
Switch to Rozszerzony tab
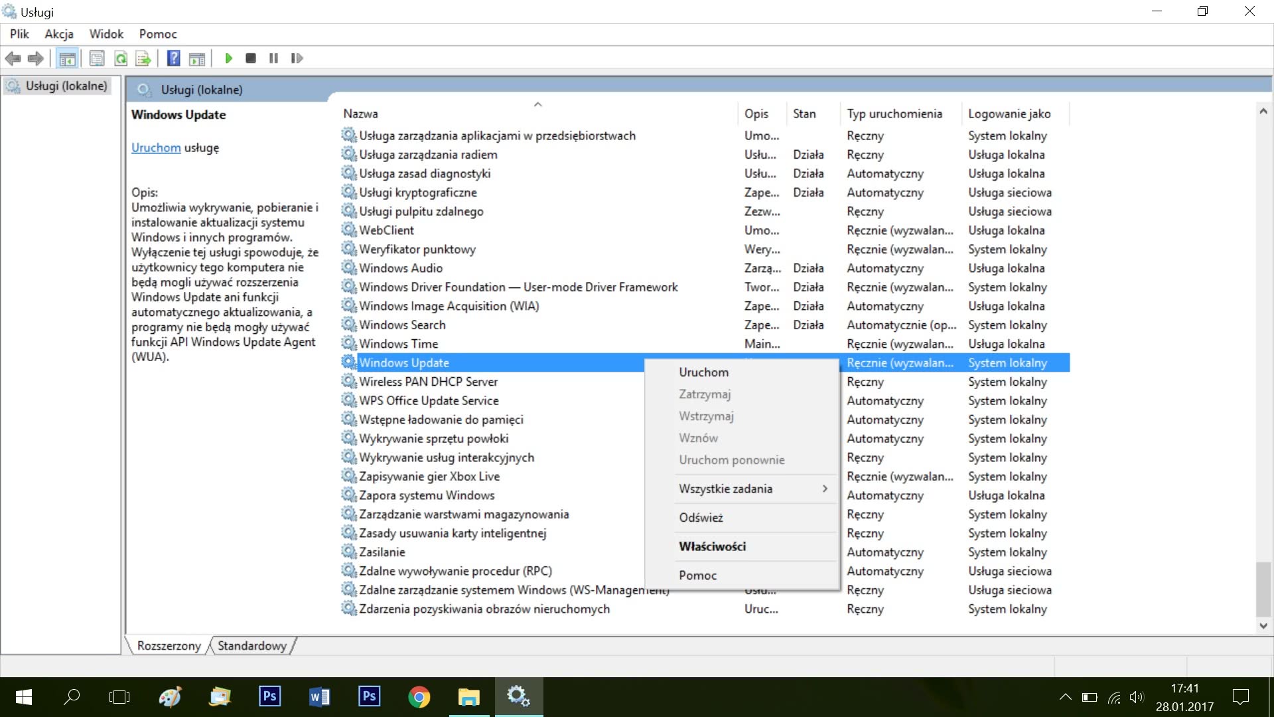[x=169, y=645]
